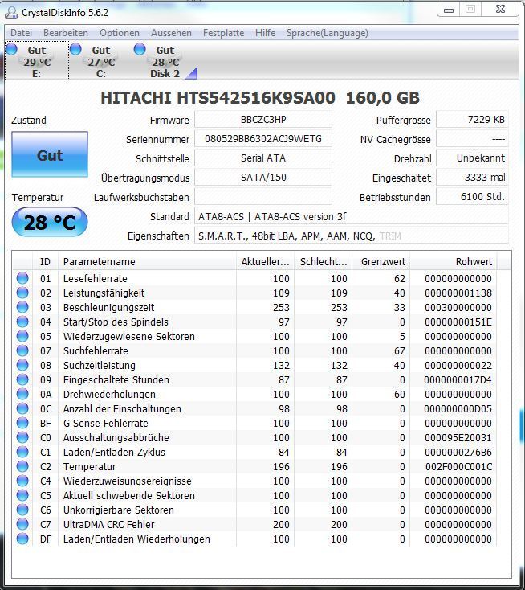The width and height of the screenshot is (525, 590).
Task: Click the Betriebsstunden value 6100 Std.
Action: [472, 197]
